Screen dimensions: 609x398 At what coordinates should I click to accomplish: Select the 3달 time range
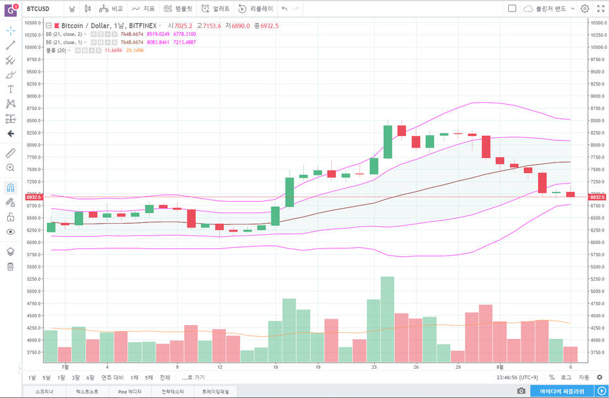(75, 377)
